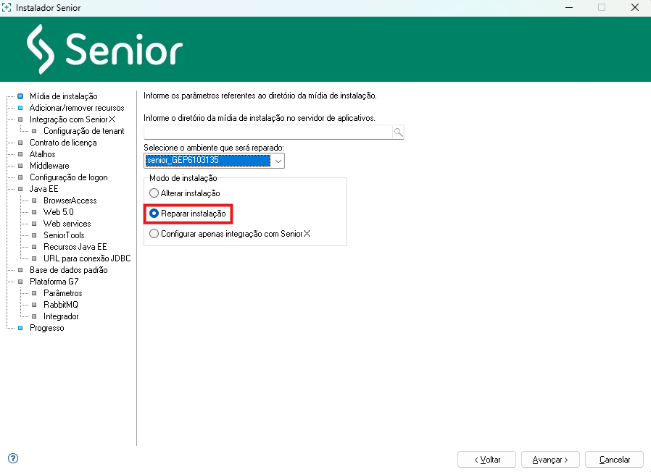Viewport: 651px width, 472px height.
Task: Select the Plataforma G7 tree item
Action: (54, 282)
